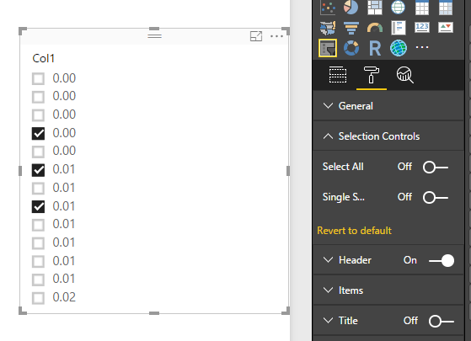Click the slicer's bottom-right corner handle
Image resolution: width=471 pixels, height=341 pixels.
coord(286,311)
